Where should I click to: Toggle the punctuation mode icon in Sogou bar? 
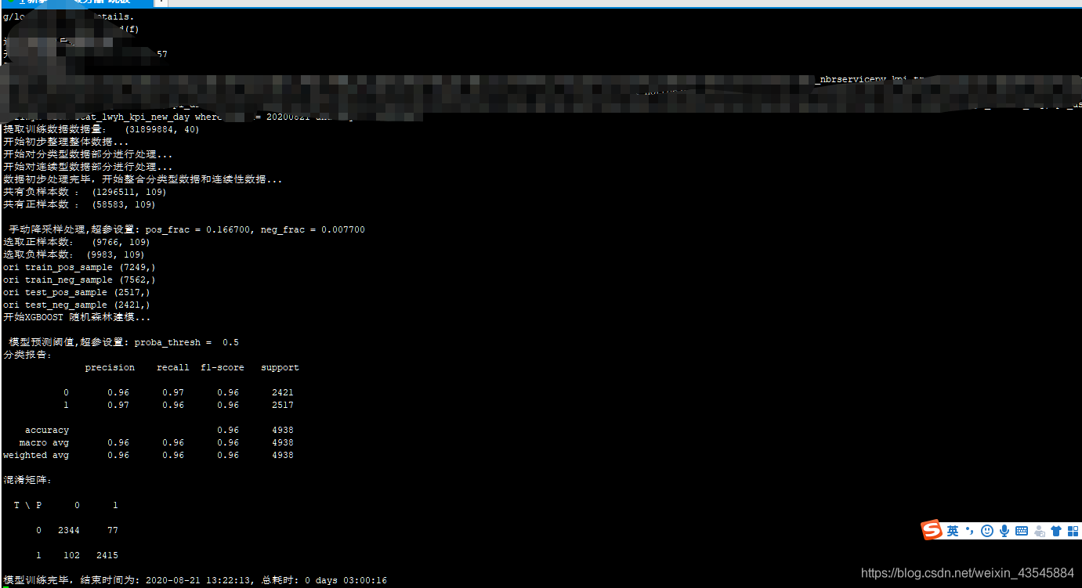click(969, 531)
